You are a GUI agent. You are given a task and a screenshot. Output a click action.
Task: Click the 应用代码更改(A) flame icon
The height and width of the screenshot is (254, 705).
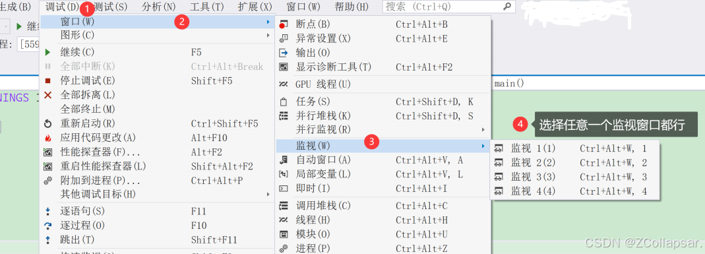tap(47, 138)
